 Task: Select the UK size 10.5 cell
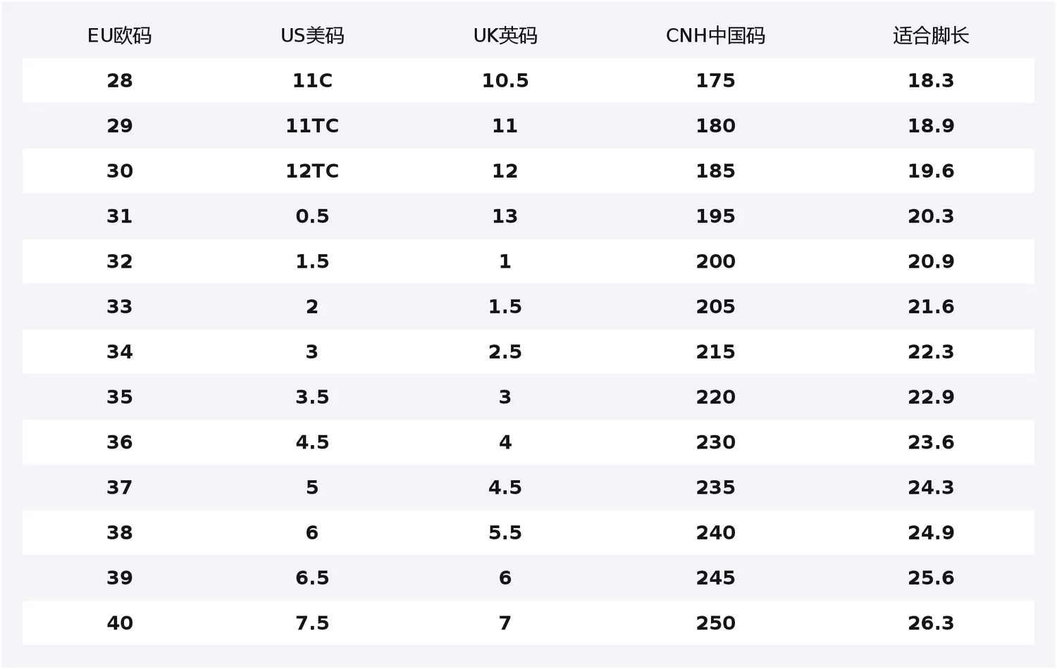click(505, 80)
